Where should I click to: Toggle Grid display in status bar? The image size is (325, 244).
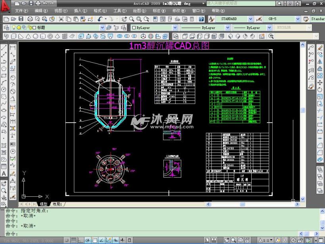74,240
